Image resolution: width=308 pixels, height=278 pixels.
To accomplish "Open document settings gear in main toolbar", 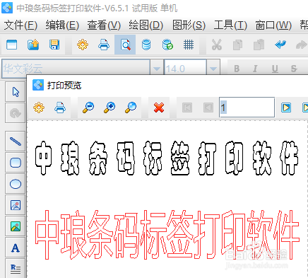I will pyautogui.click(x=83, y=45).
